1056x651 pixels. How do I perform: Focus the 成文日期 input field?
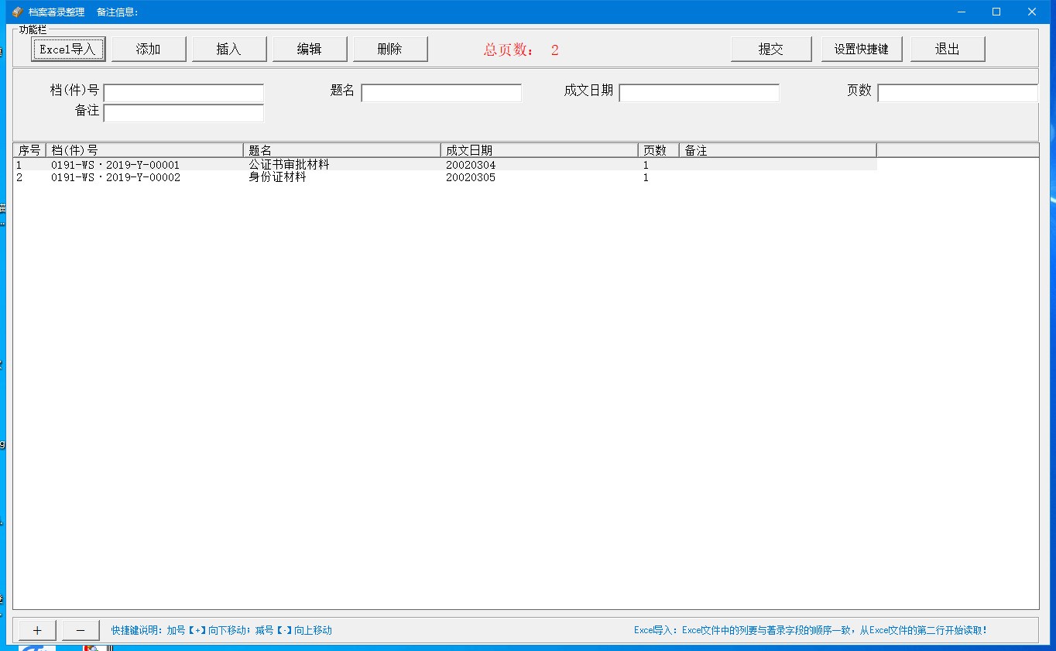point(699,93)
